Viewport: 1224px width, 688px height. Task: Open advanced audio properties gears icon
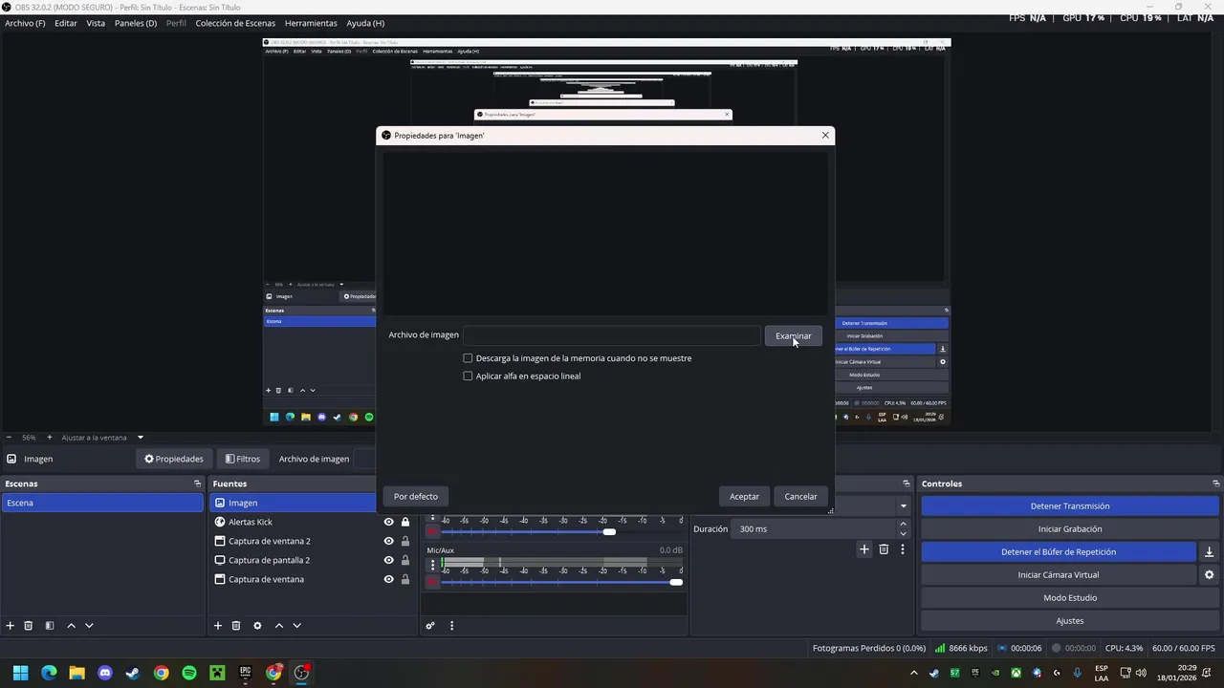tap(430, 626)
